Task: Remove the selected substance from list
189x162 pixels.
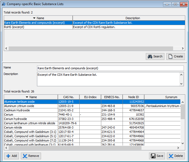Action: tap(31, 156)
